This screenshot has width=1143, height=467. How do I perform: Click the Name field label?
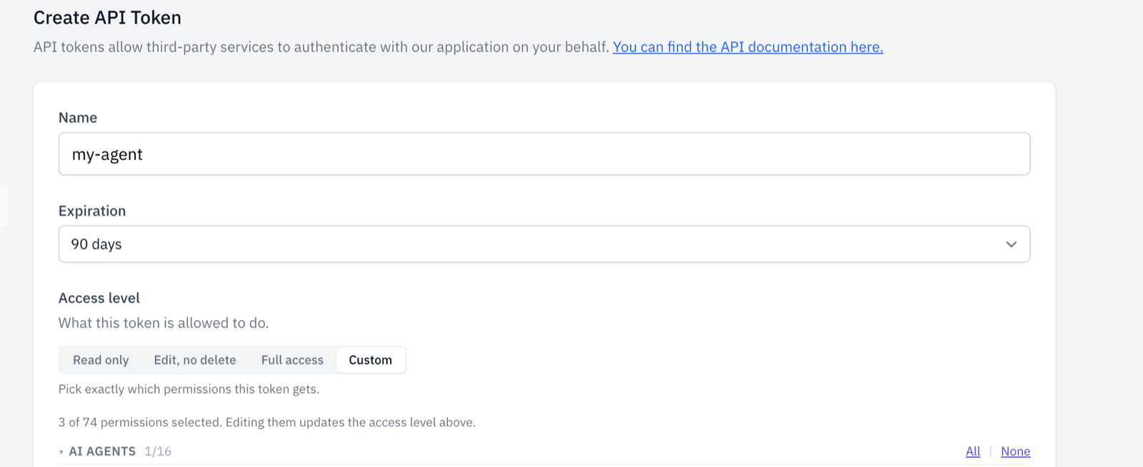click(x=78, y=118)
